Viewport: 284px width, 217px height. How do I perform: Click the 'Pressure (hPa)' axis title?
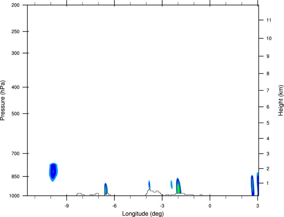click(3, 100)
